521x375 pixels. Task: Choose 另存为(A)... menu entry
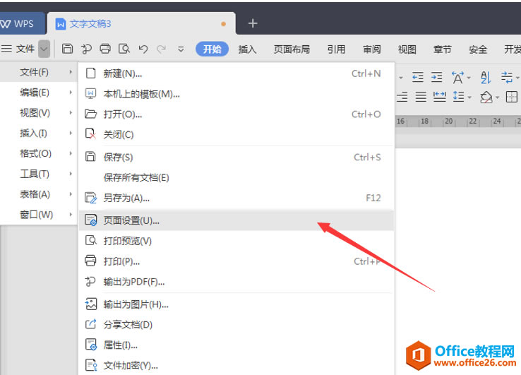[236, 198]
